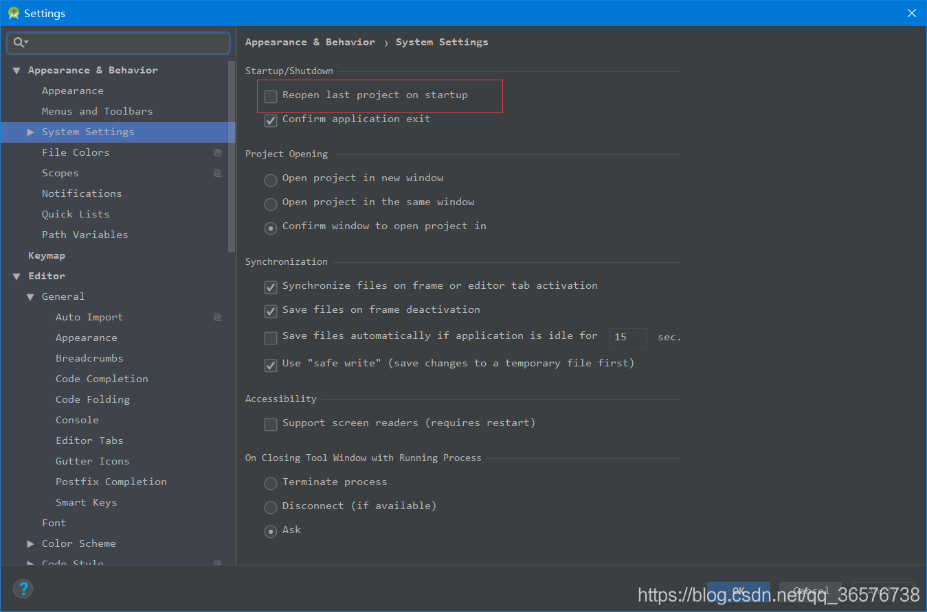
Task: Open Scopes settings page
Action: (x=60, y=173)
